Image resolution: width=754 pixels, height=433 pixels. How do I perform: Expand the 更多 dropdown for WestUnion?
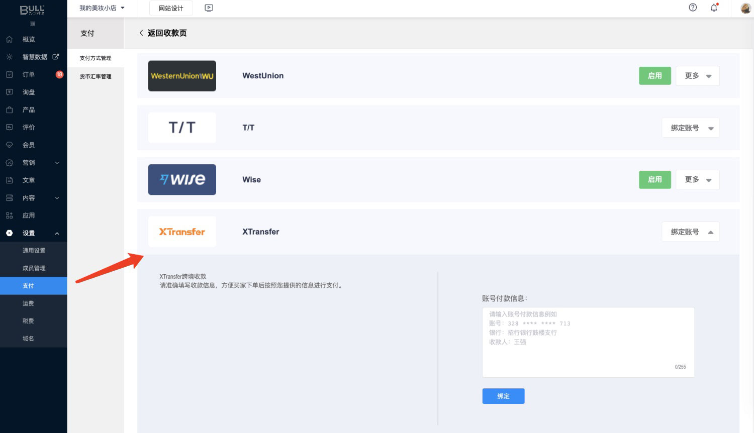coord(697,76)
